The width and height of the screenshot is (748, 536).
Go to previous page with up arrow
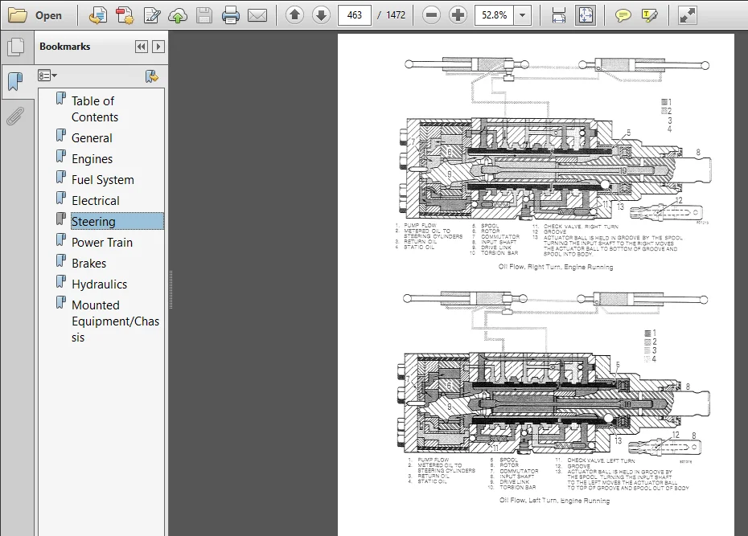click(x=295, y=15)
